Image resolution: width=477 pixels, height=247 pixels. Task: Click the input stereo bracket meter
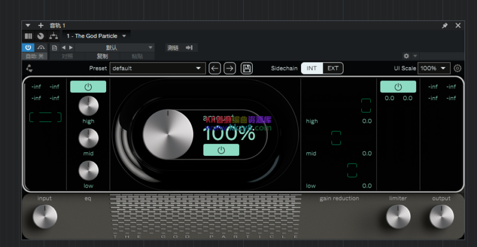pyautogui.click(x=45, y=117)
